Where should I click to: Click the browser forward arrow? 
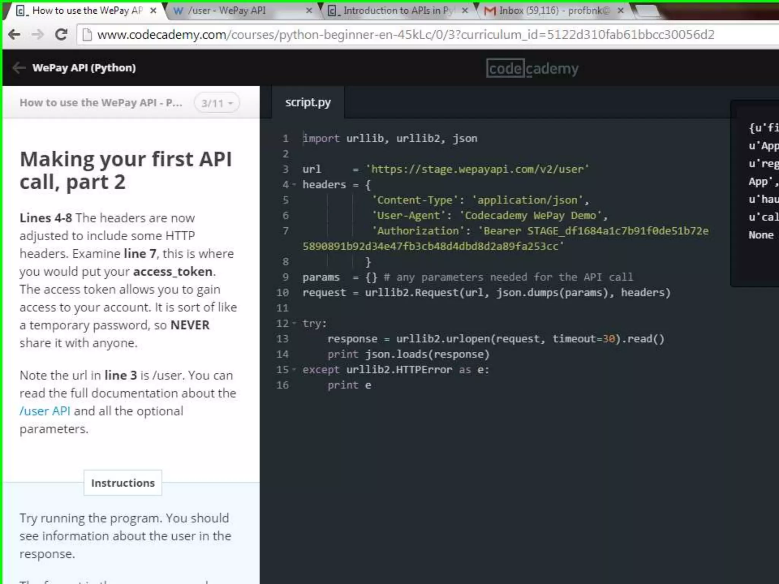(x=38, y=35)
